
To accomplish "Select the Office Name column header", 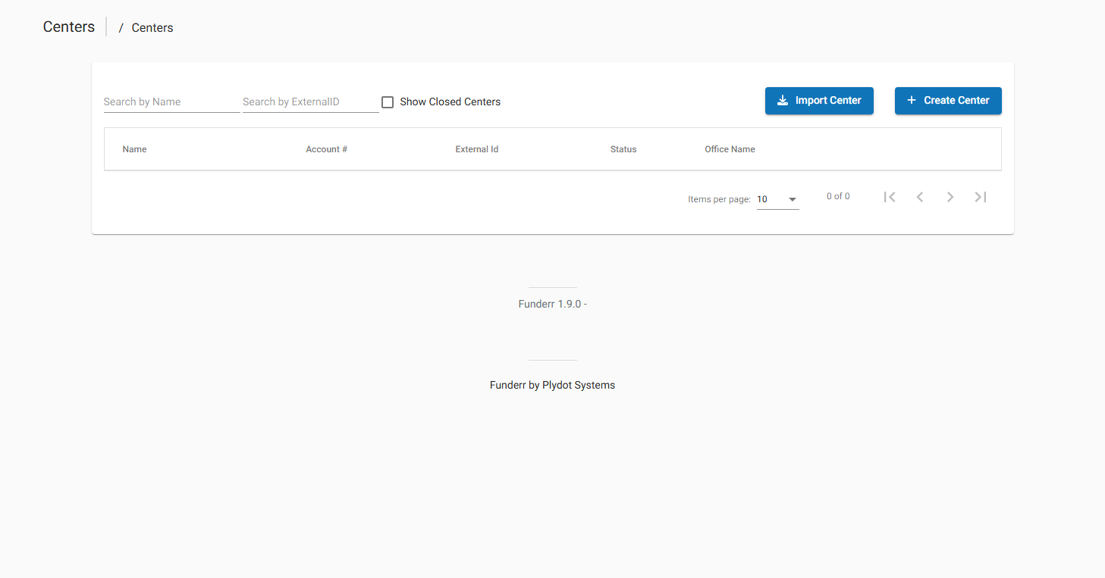I will coord(730,149).
